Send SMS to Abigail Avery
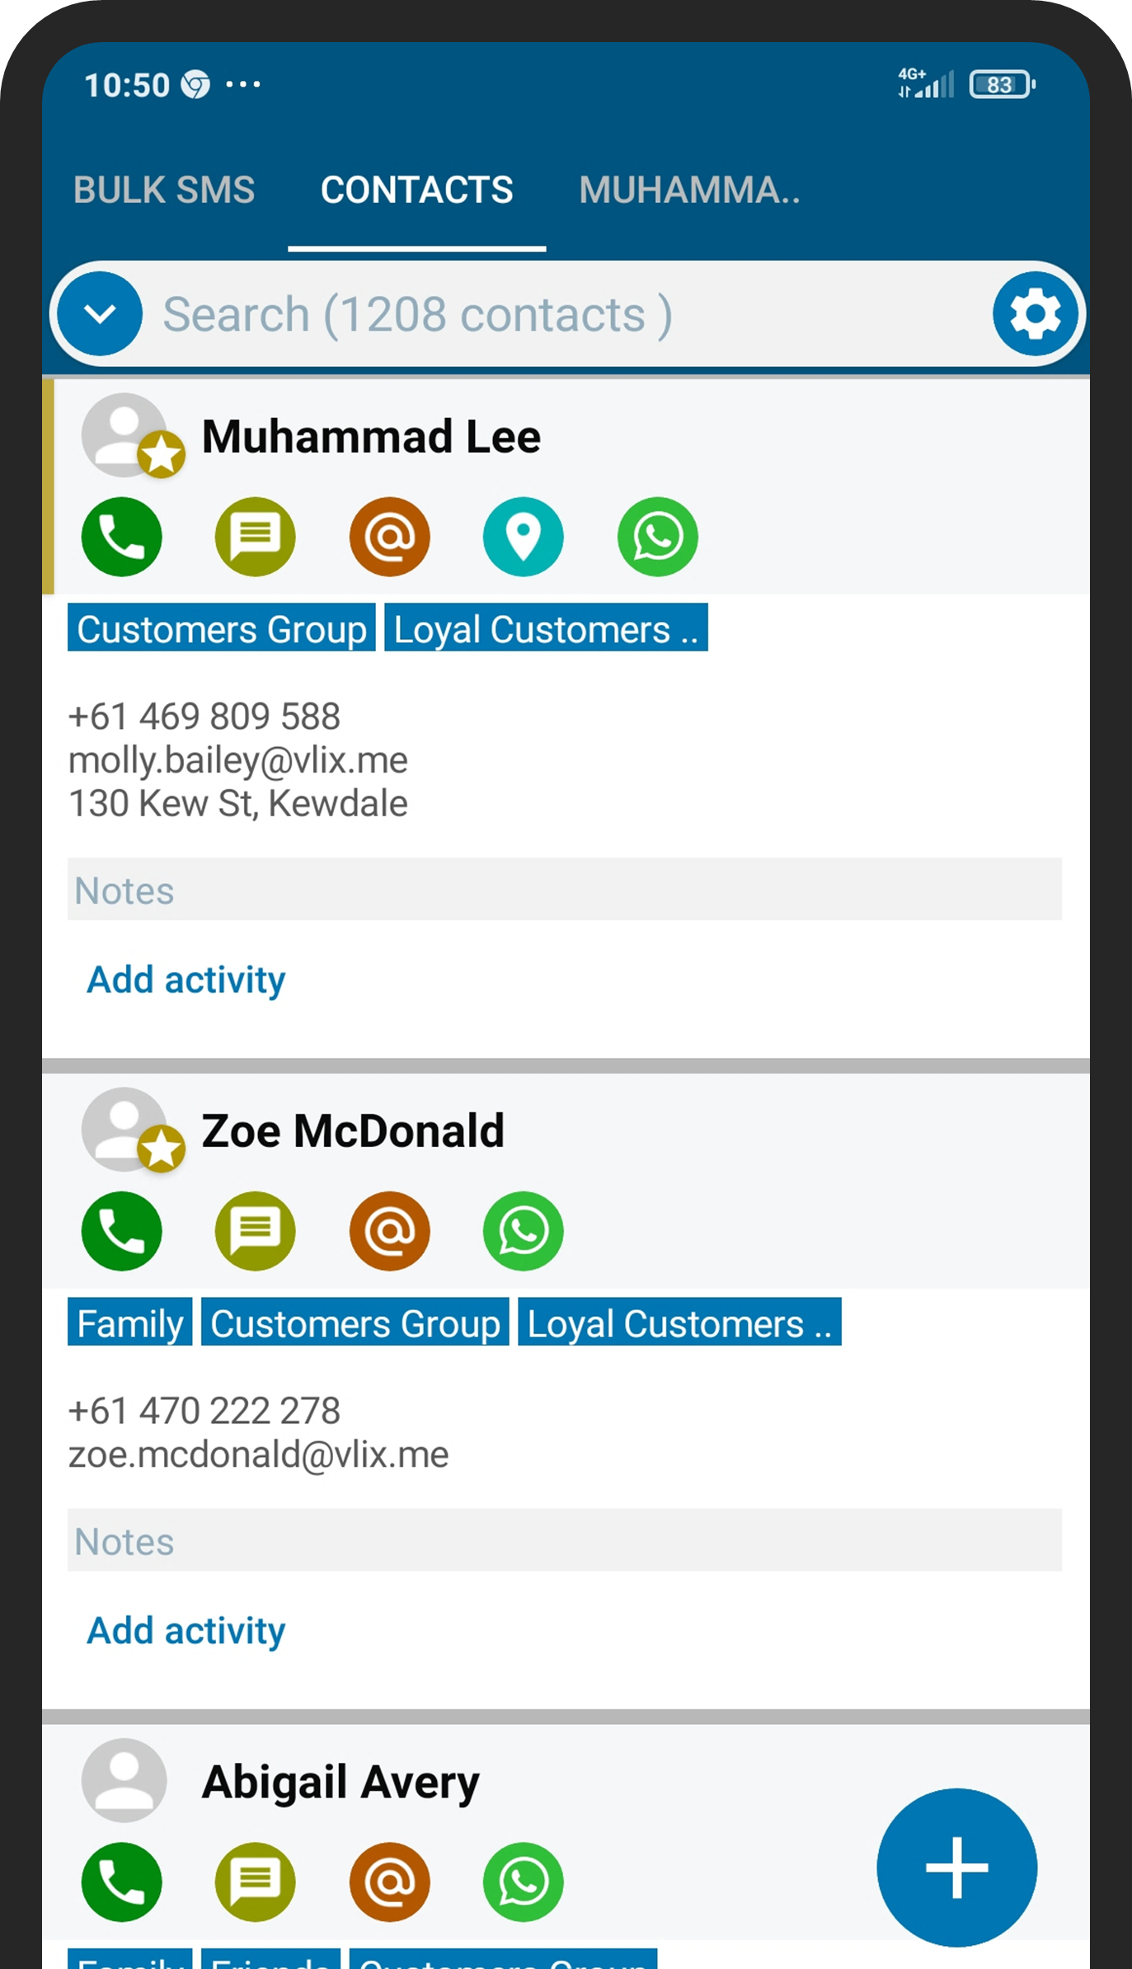 pyautogui.click(x=255, y=1882)
